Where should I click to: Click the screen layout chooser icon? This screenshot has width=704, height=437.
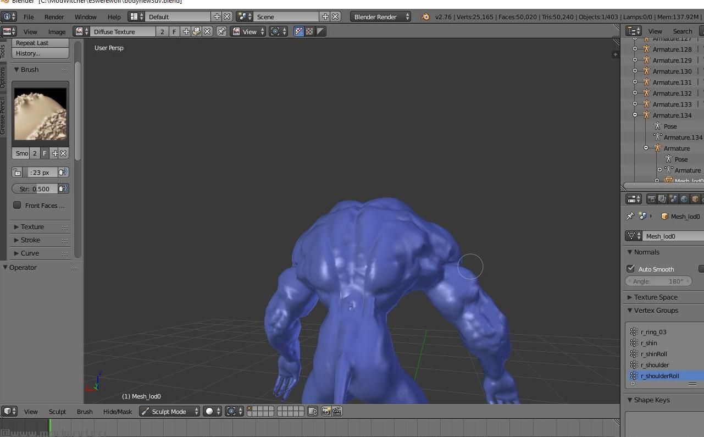point(136,16)
